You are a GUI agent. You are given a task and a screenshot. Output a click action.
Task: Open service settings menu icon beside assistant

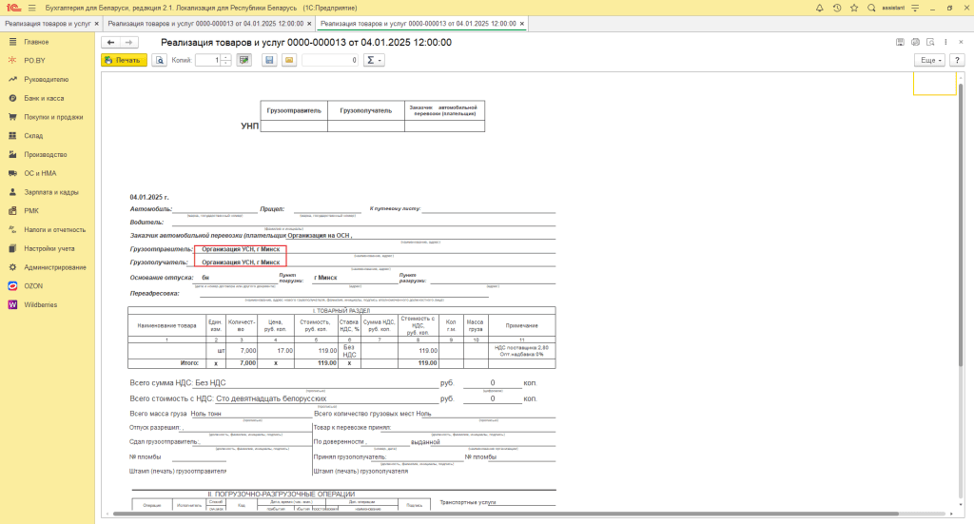[915, 8]
